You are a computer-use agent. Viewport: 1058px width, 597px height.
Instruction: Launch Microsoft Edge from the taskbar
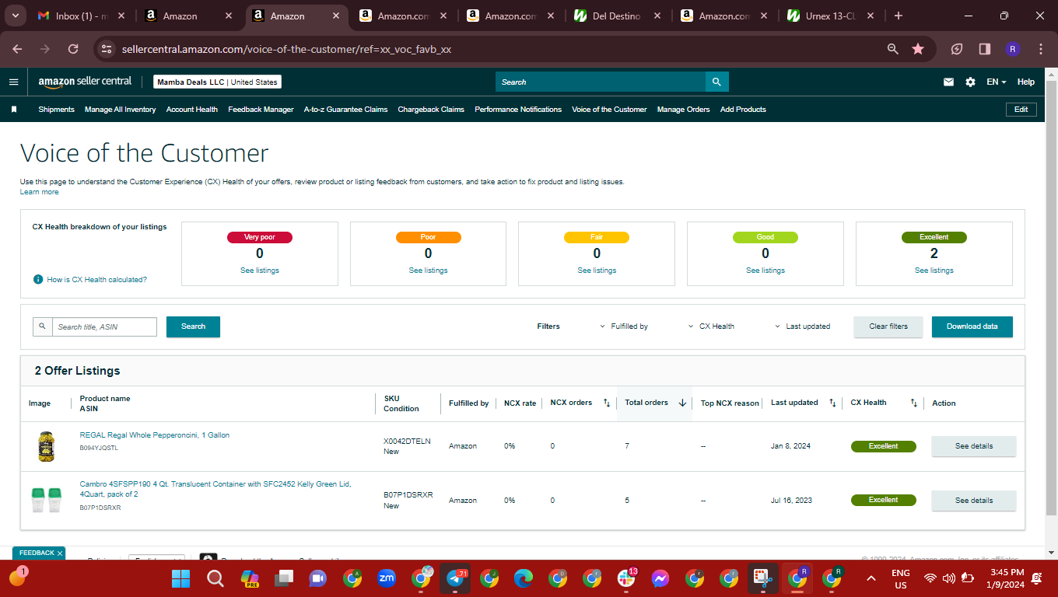pyautogui.click(x=524, y=578)
